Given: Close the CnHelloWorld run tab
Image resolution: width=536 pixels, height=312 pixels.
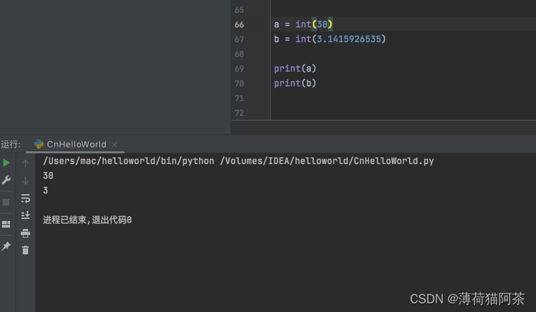Looking at the screenshot, I should 115,145.
